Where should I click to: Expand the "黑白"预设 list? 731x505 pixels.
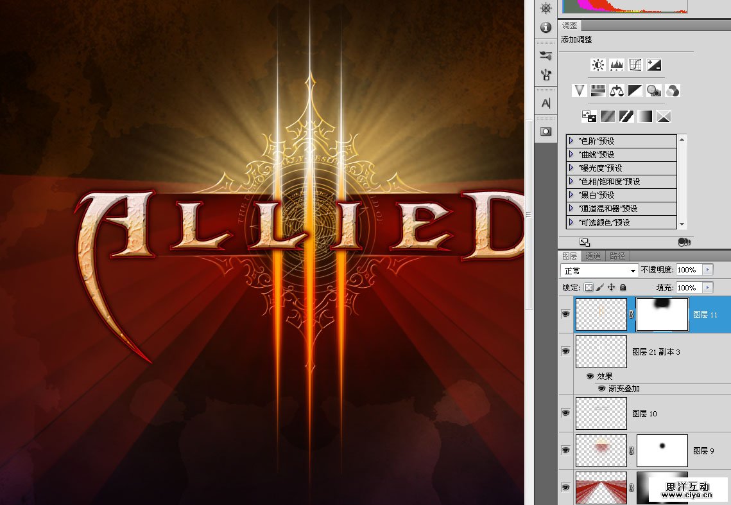[571, 195]
